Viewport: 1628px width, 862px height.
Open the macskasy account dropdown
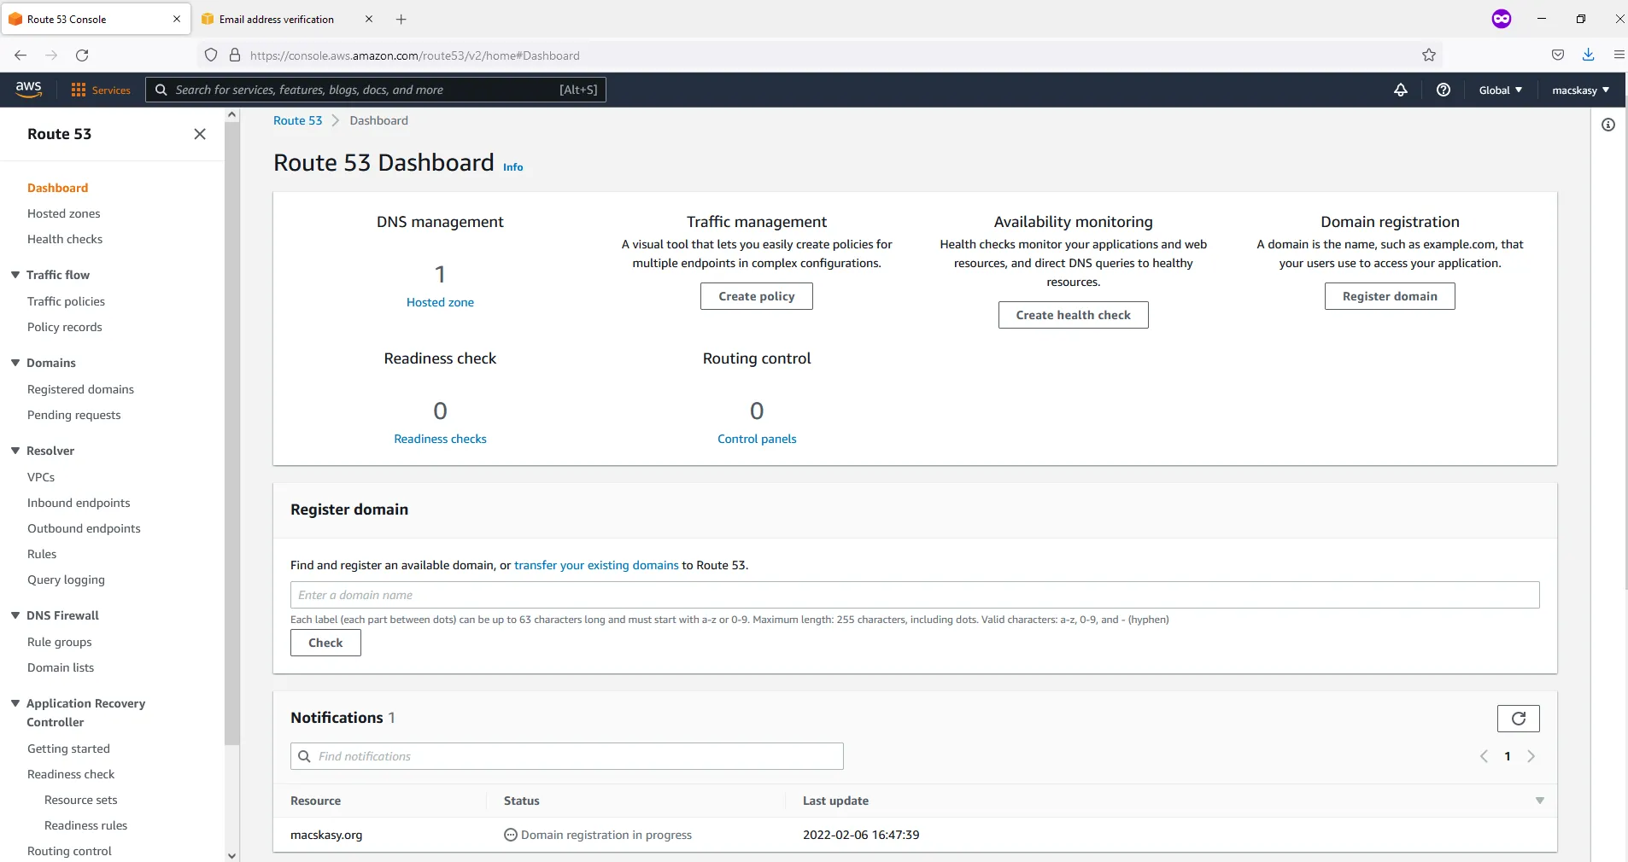1581,90
